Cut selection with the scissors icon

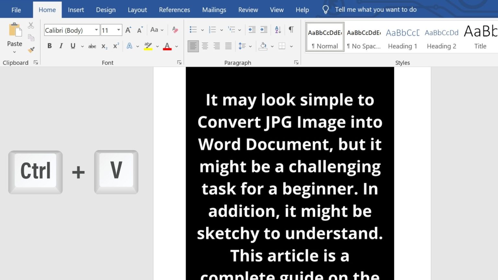click(31, 25)
